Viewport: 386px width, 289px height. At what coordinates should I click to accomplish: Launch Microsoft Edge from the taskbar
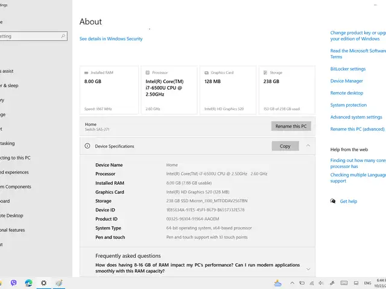tap(28, 283)
